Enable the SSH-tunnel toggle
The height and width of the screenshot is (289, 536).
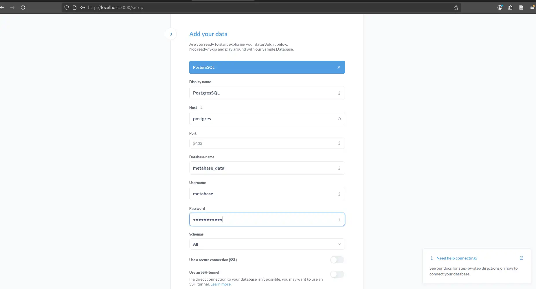(x=337, y=274)
